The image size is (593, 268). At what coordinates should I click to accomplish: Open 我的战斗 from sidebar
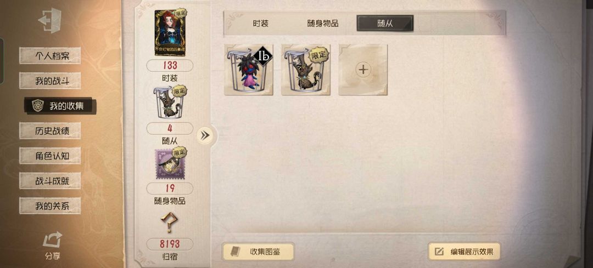(50, 81)
